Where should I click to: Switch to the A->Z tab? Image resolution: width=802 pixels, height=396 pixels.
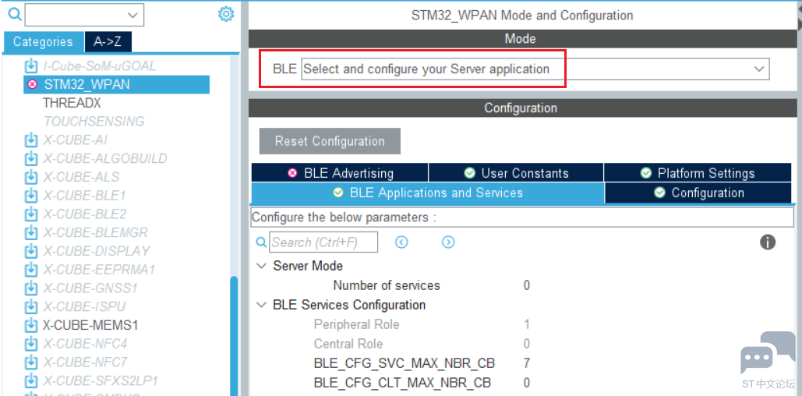[108, 42]
